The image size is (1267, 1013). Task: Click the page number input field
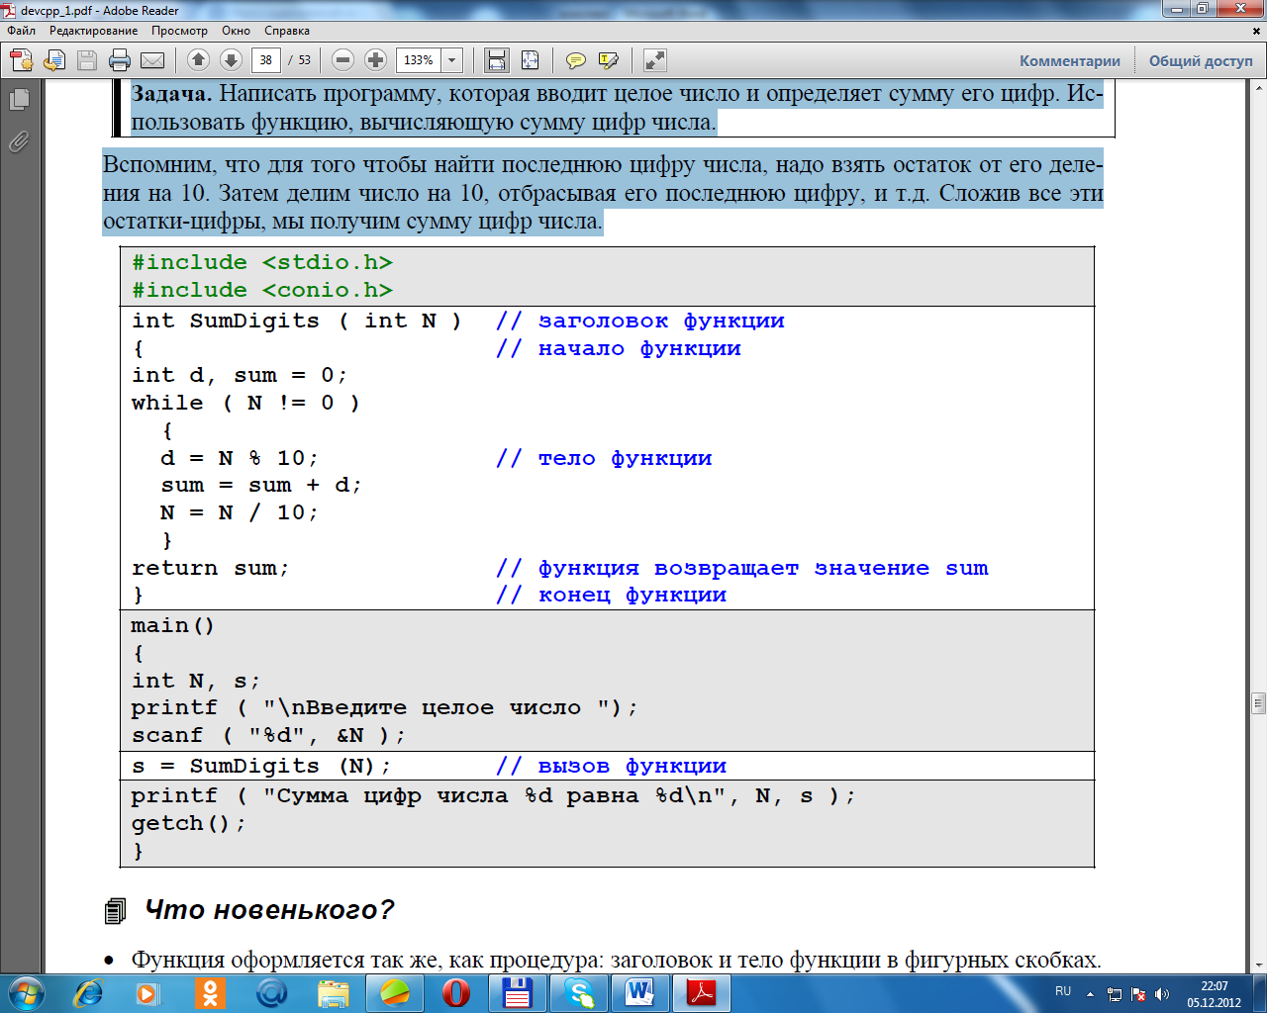point(265,60)
